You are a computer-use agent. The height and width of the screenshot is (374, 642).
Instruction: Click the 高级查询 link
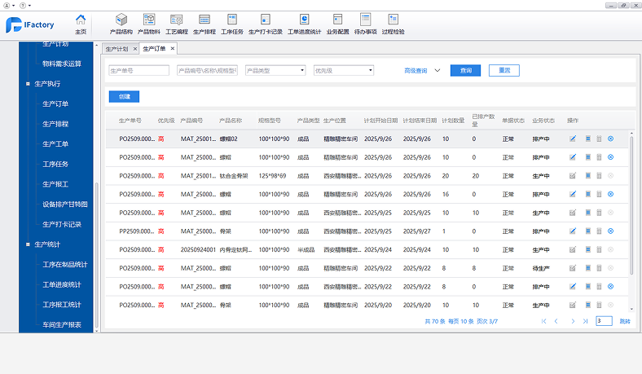(x=416, y=70)
